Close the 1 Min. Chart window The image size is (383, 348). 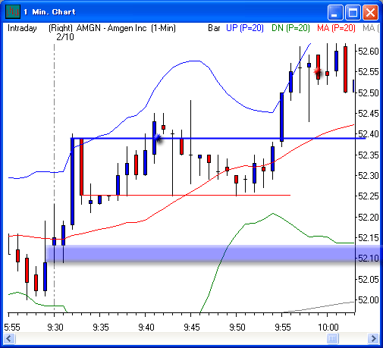click(x=371, y=12)
